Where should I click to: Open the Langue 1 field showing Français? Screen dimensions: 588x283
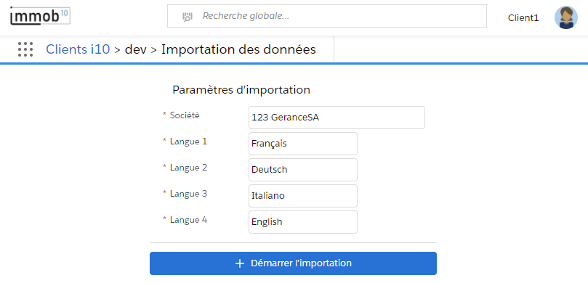[303, 144]
